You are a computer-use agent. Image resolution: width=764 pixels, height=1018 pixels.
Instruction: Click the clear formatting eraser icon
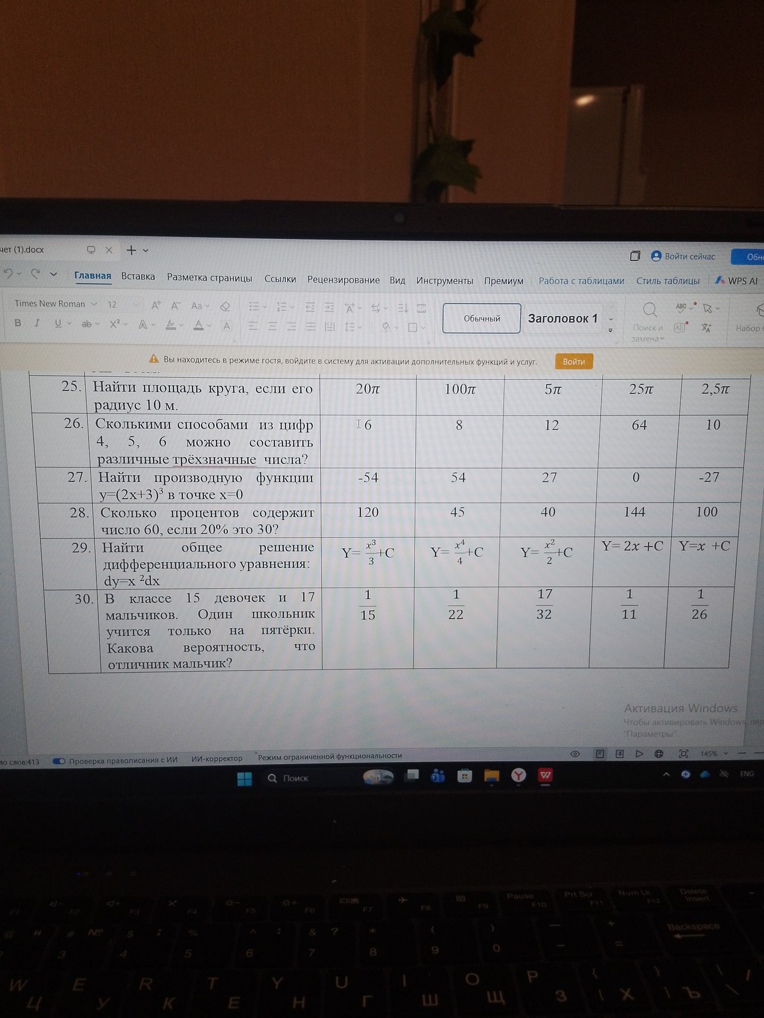pos(225,306)
